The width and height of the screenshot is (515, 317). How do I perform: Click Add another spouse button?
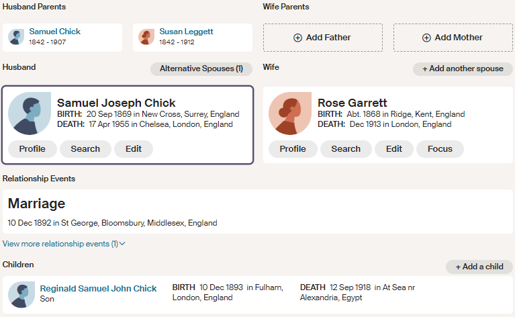(463, 69)
